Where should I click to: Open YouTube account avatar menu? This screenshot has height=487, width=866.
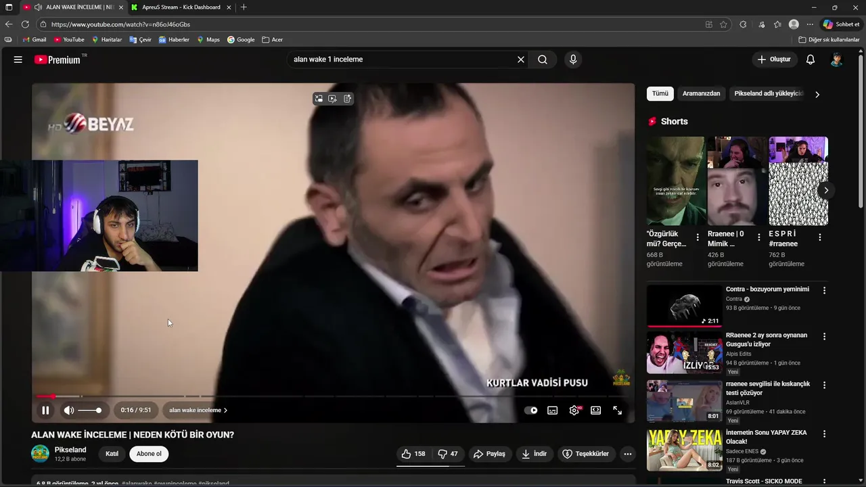pyautogui.click(x=837, y=60)
